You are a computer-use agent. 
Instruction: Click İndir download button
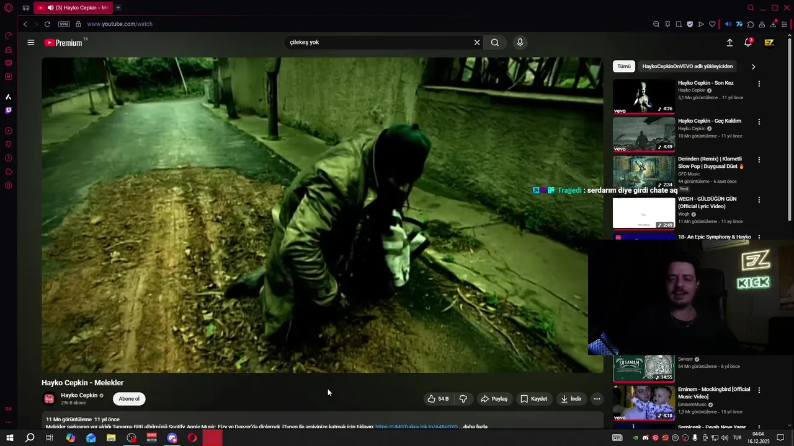coord(571,399)
